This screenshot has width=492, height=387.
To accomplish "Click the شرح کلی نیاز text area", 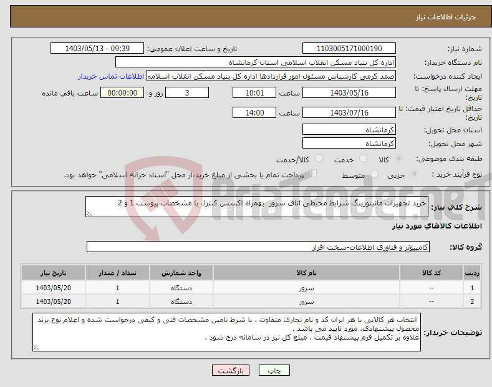I will pos(257,207).
